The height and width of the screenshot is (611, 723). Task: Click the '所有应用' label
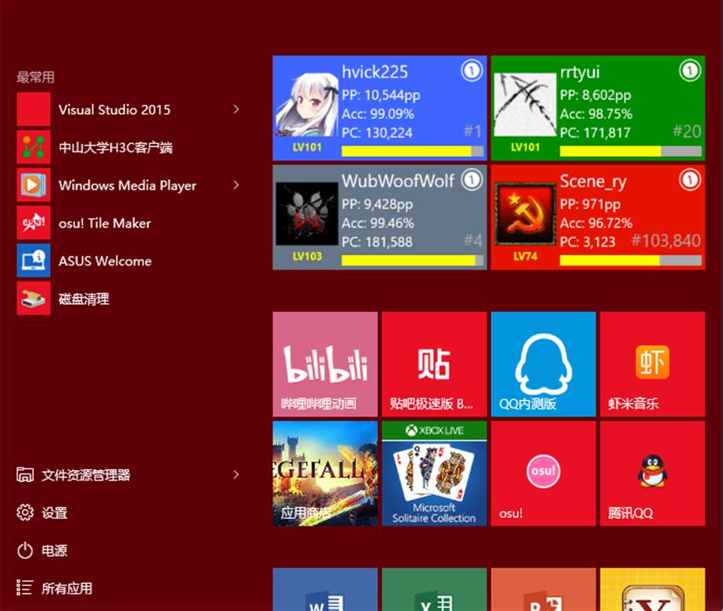point(67,588)
